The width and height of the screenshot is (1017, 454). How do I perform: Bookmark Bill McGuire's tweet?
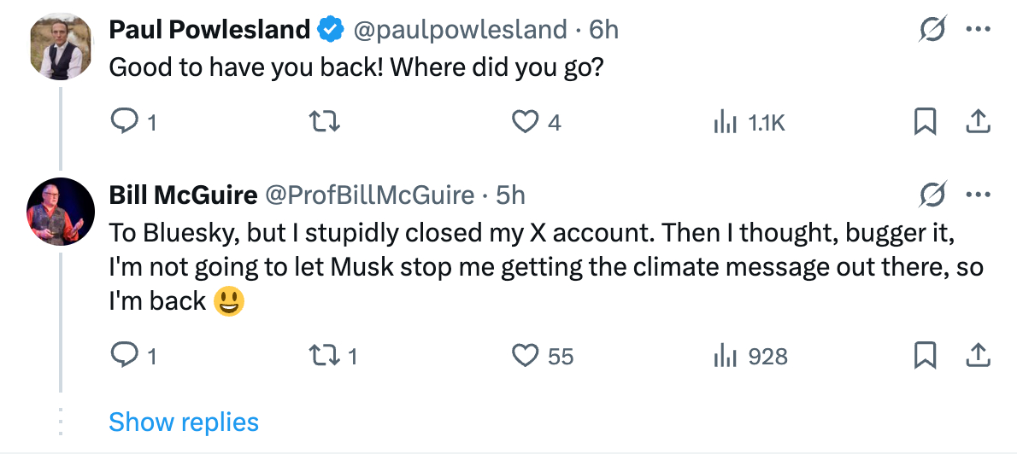[x=926, y=355]
